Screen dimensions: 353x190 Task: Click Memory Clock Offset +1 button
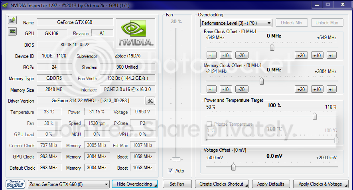[331, 89]
